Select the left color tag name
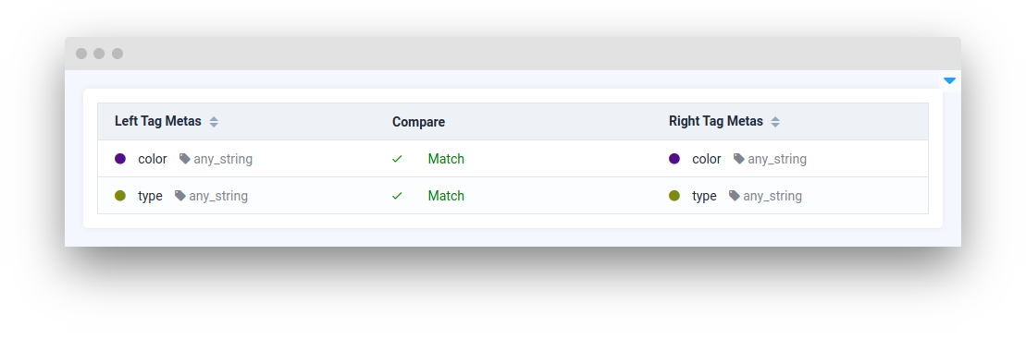The height and width of the screenshot is (339, 1026). coord(153,159)
